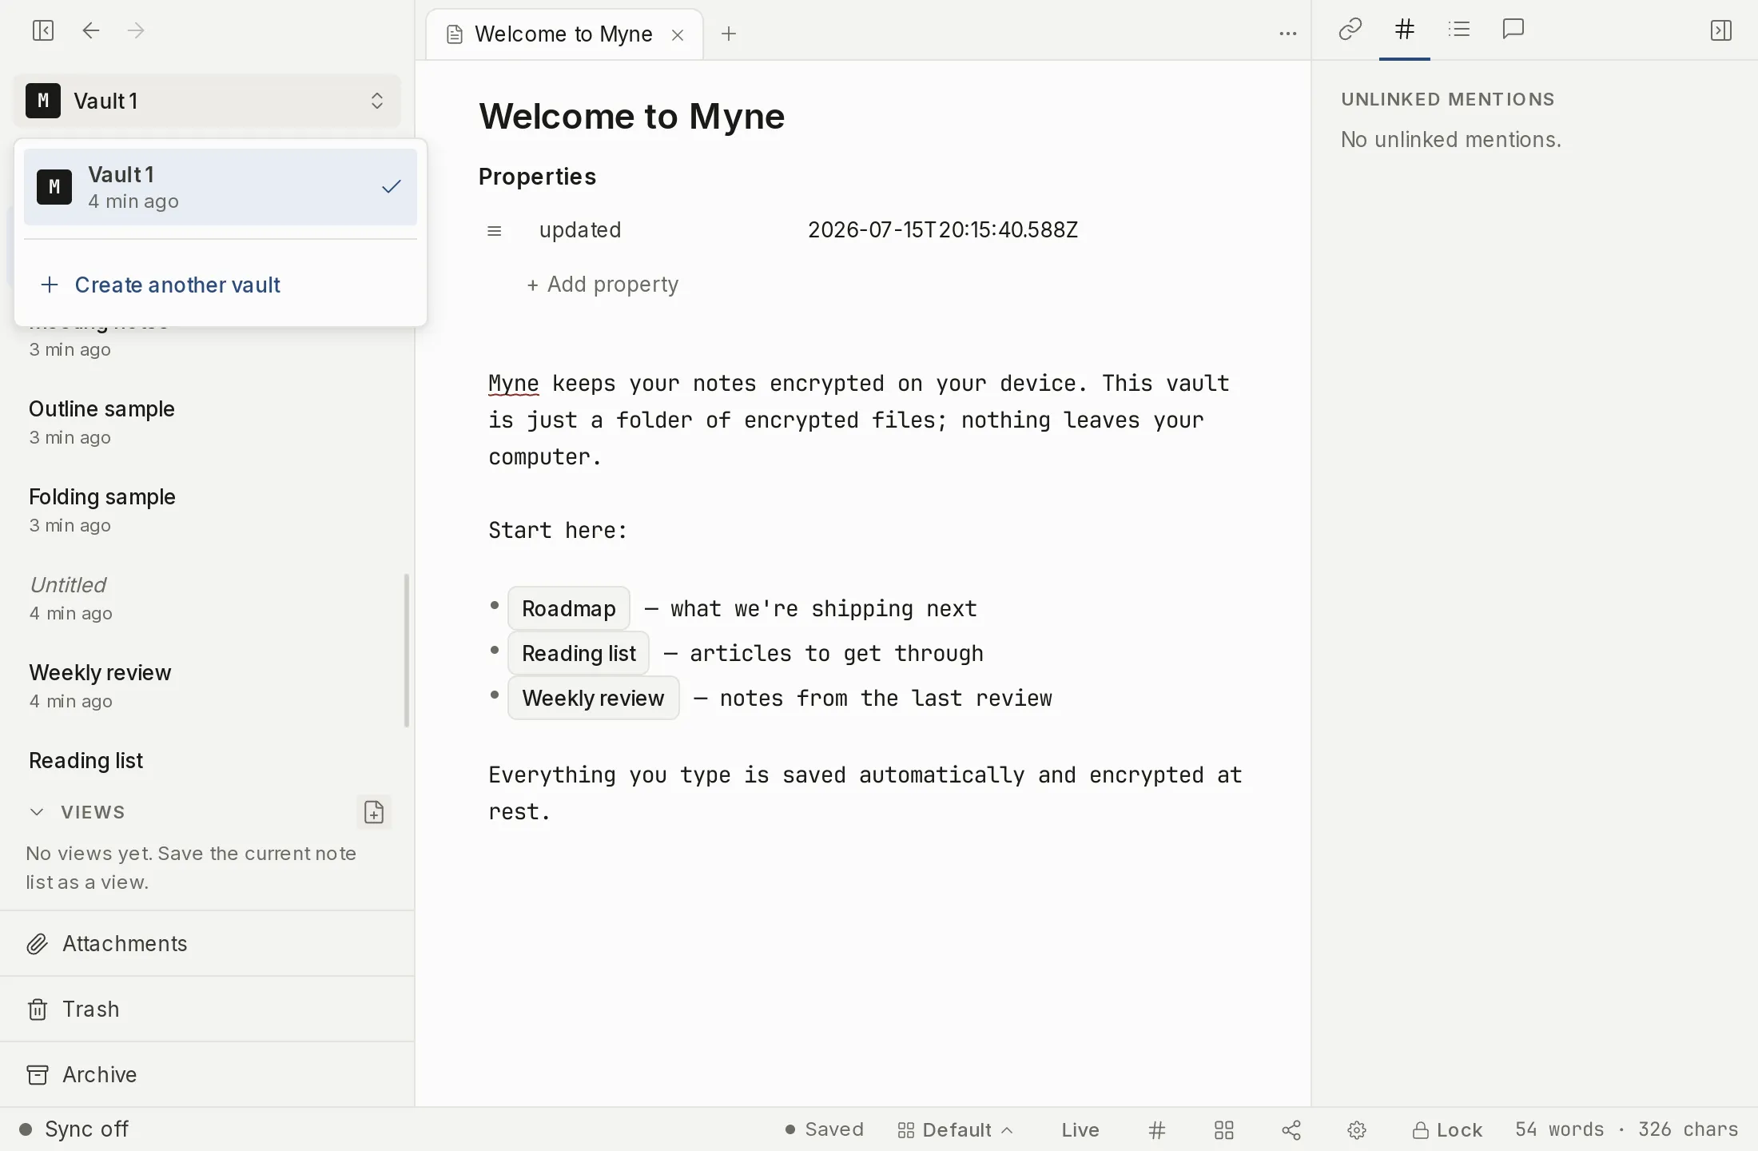The image size is (1758, 1151).
Task: Open the Weekly review note in sidebar
Action: point(207,686)
